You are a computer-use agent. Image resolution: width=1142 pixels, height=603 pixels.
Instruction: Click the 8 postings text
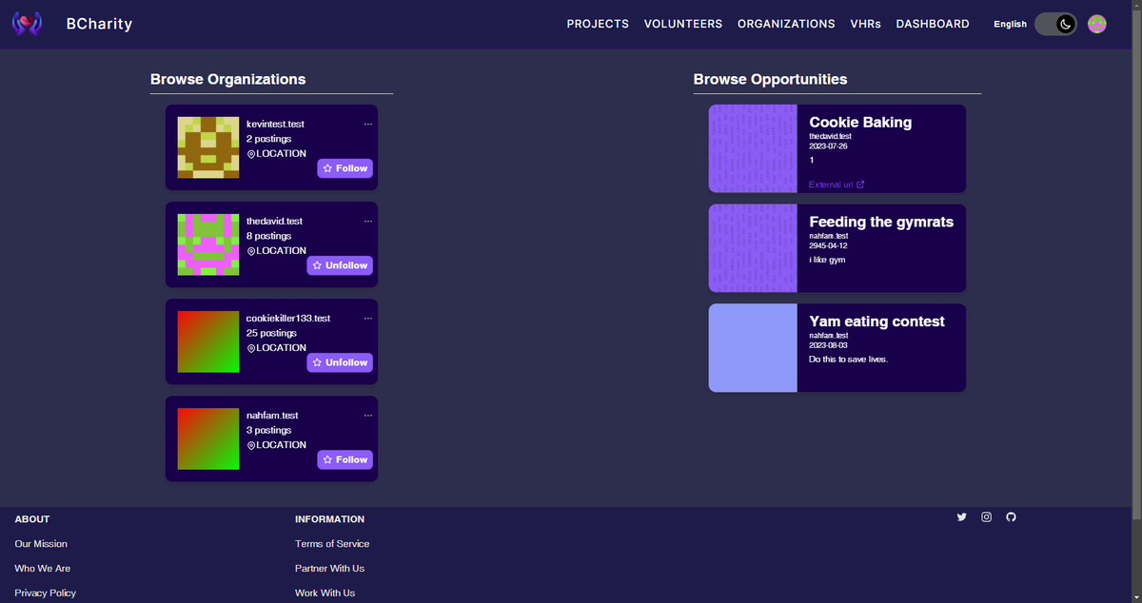[x=268, y=237]
